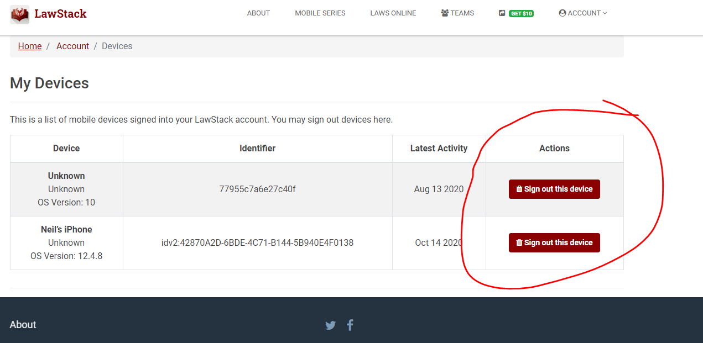Expand the ACCOUNT dropdown menu
This screenshot has height=343, width=703.
pyautogui.click(x=583, y=13)
